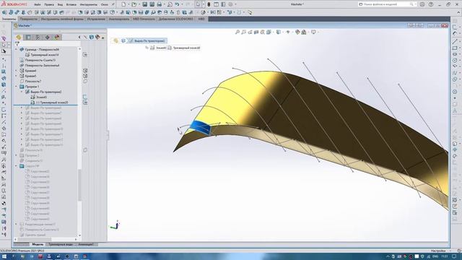Image resolution: width=462 pixels, height=260 pixels.
Task: Collapse the Граница-Поверхность84 tree node
Action: [16, 50]
